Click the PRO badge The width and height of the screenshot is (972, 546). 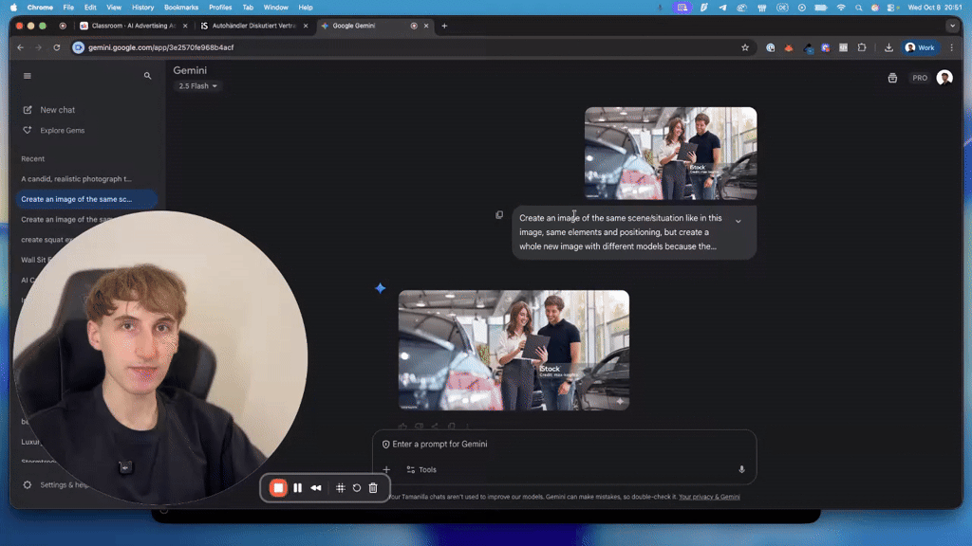tap(919, 78)
